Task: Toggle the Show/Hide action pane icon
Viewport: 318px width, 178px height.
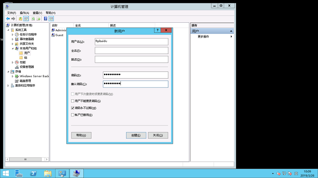Action: point(51,19)
